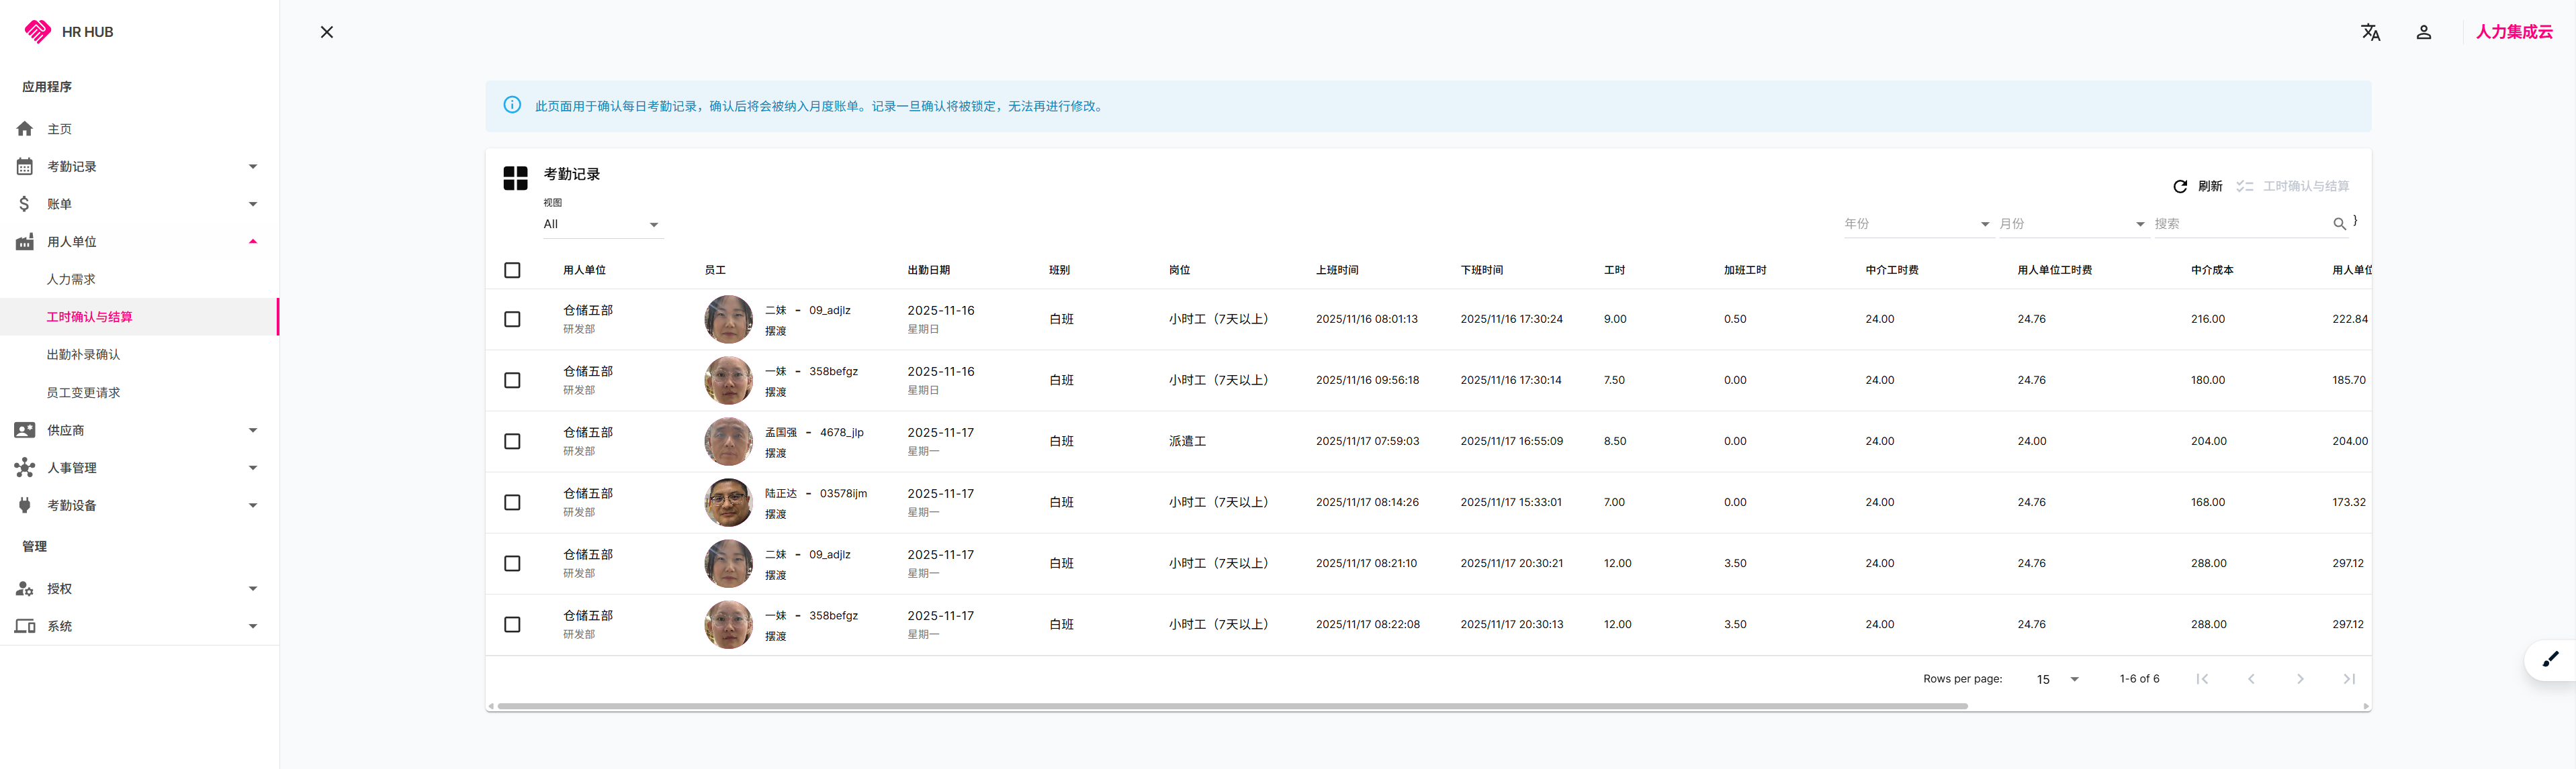The width and height of the screenshot is (2576, 769).
Task: Click the 搜索 search input field
Action: [2240, 223]
